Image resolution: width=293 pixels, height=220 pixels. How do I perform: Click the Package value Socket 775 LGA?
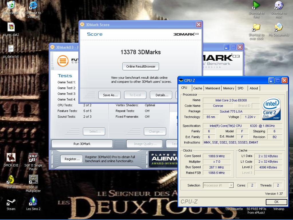point(231,111)
